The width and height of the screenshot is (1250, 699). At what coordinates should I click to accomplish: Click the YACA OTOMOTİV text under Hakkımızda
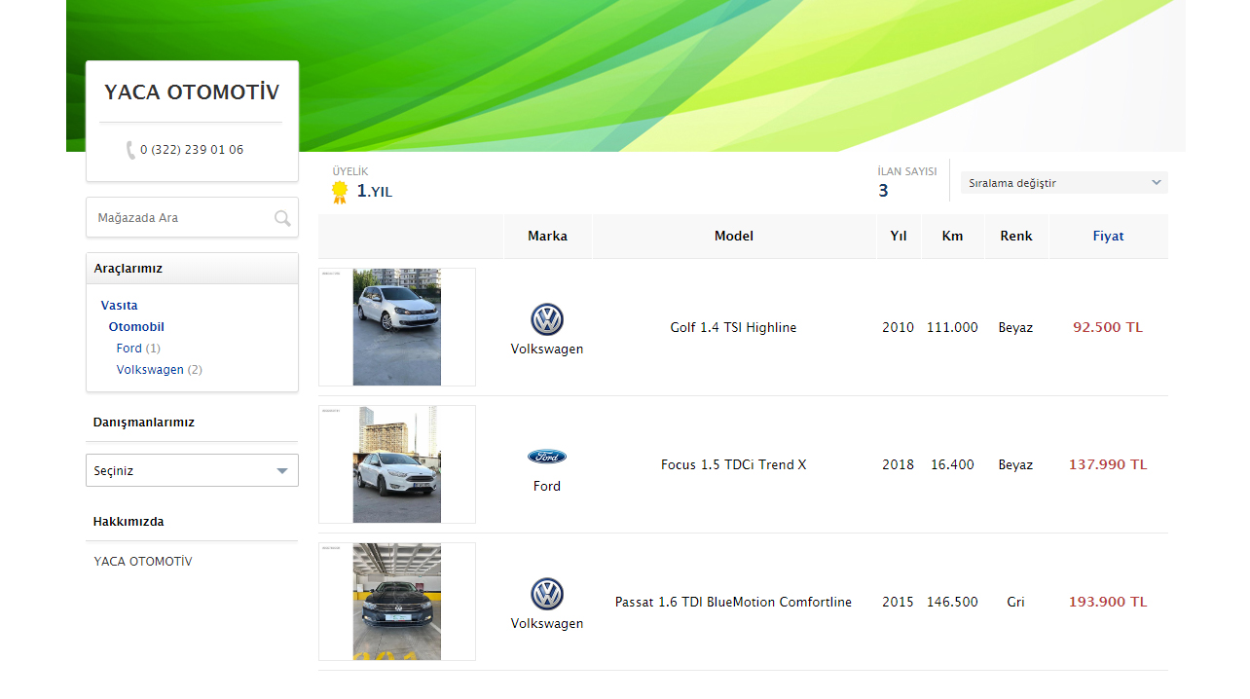click(143, 562)
